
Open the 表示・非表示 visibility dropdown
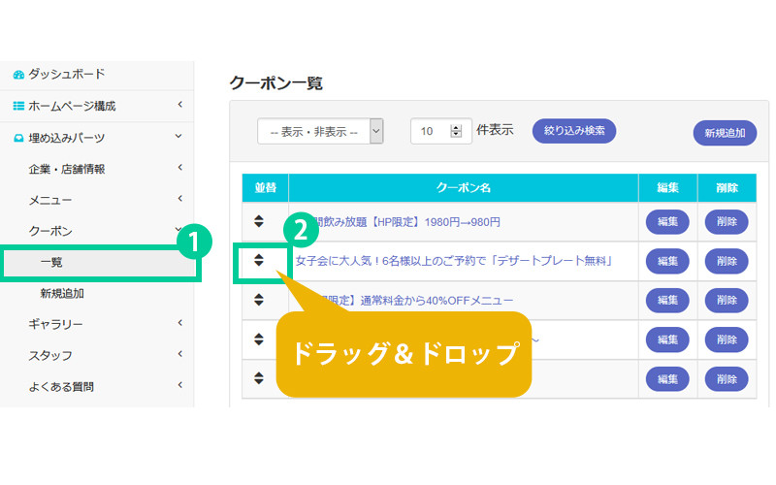pyautogui.click(x=320, y=131)
